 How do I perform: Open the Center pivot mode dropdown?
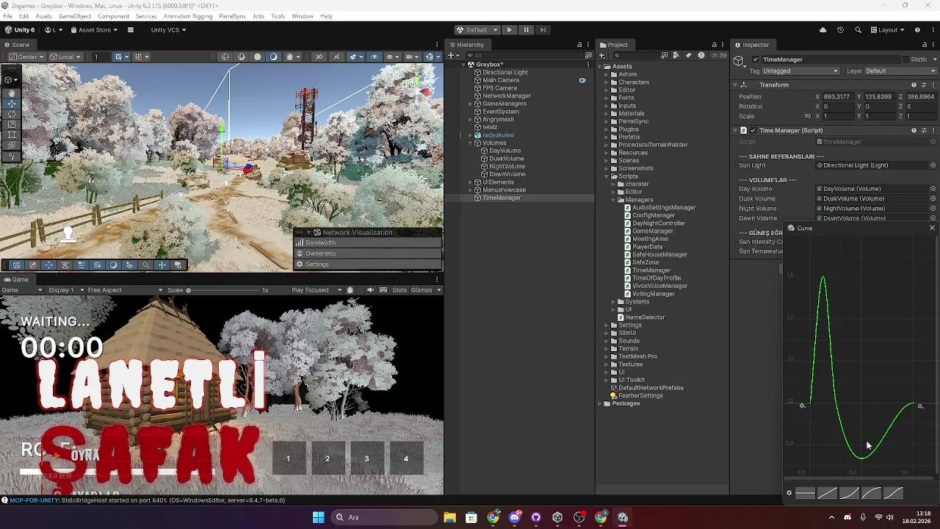click(26, 57)
